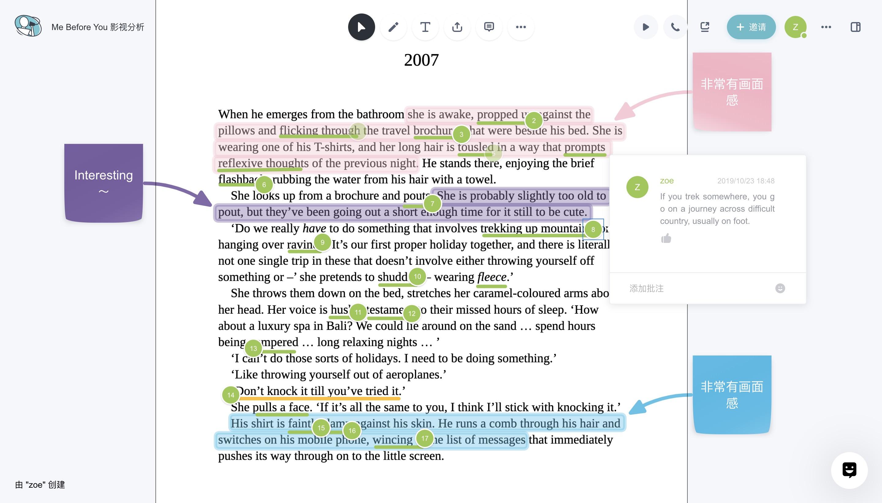Click the share/export icon

tap(457, 27)
